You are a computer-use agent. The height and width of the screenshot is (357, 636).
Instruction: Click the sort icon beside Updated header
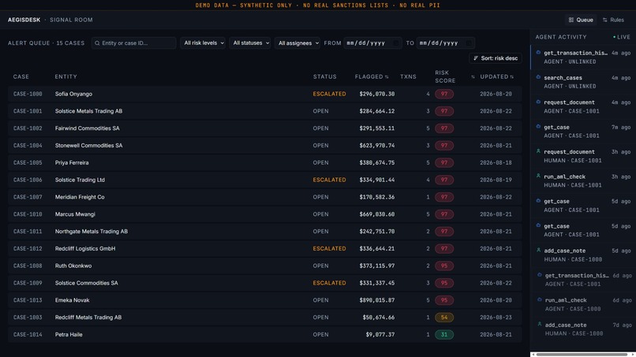coord(512,76)
